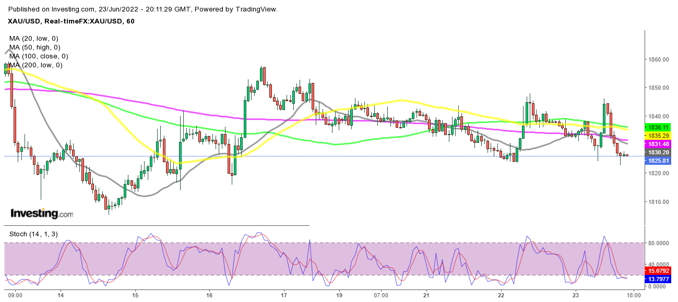678x302 pixels.
Task: Click the blue 1825.81 current price tag
Action: (x=659, y=161)
